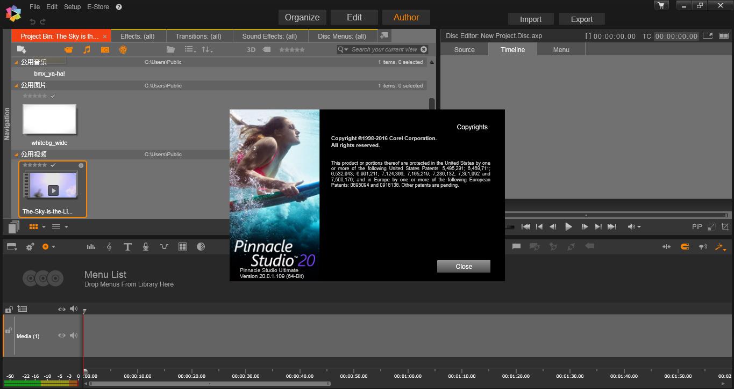This screenshot has height=389, width=734.
Task: Click the library folder grouping icon
Action: point(170,49)
